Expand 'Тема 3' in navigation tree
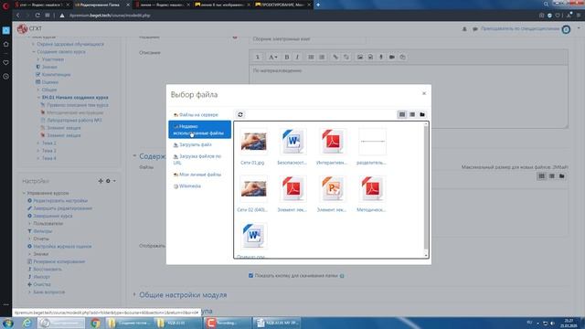Screen dimensions: 585x329 pyautogui.click(x=38, y=151)
